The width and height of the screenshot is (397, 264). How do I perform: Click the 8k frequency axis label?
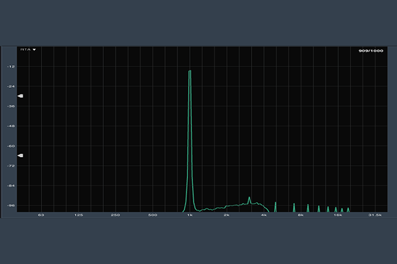[x=300, y=215]
